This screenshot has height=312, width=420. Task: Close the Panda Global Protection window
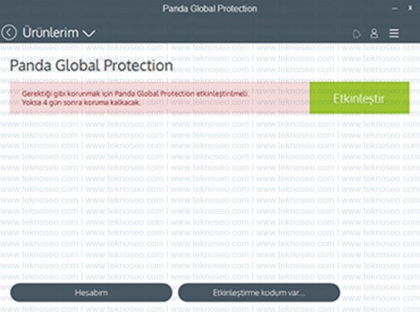pos(410,9)
